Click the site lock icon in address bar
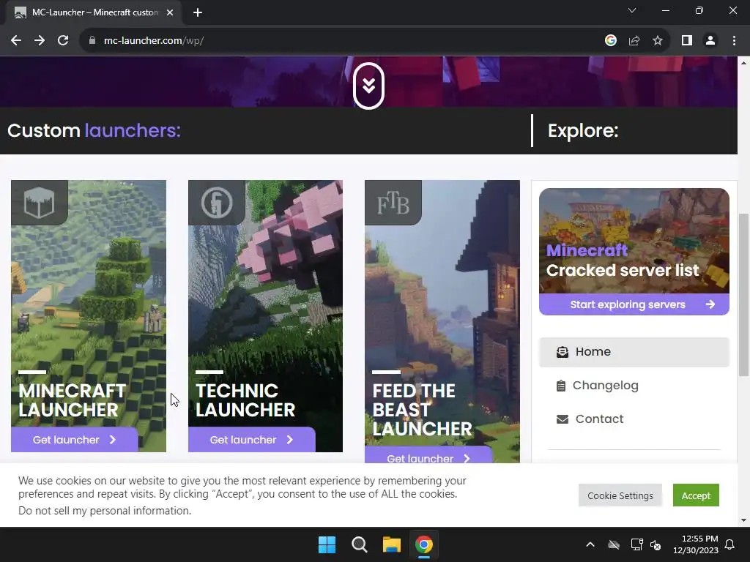The height and width of the screenshot is (562, 750). pyautogui.click(x=92, y=41)
